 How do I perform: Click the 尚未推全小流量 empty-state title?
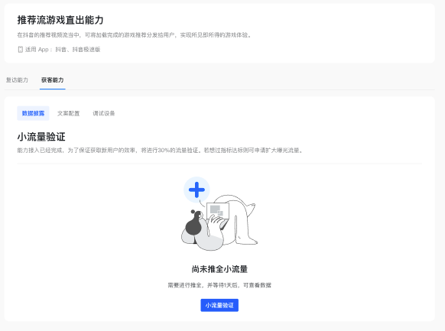(x=219, y=269)
